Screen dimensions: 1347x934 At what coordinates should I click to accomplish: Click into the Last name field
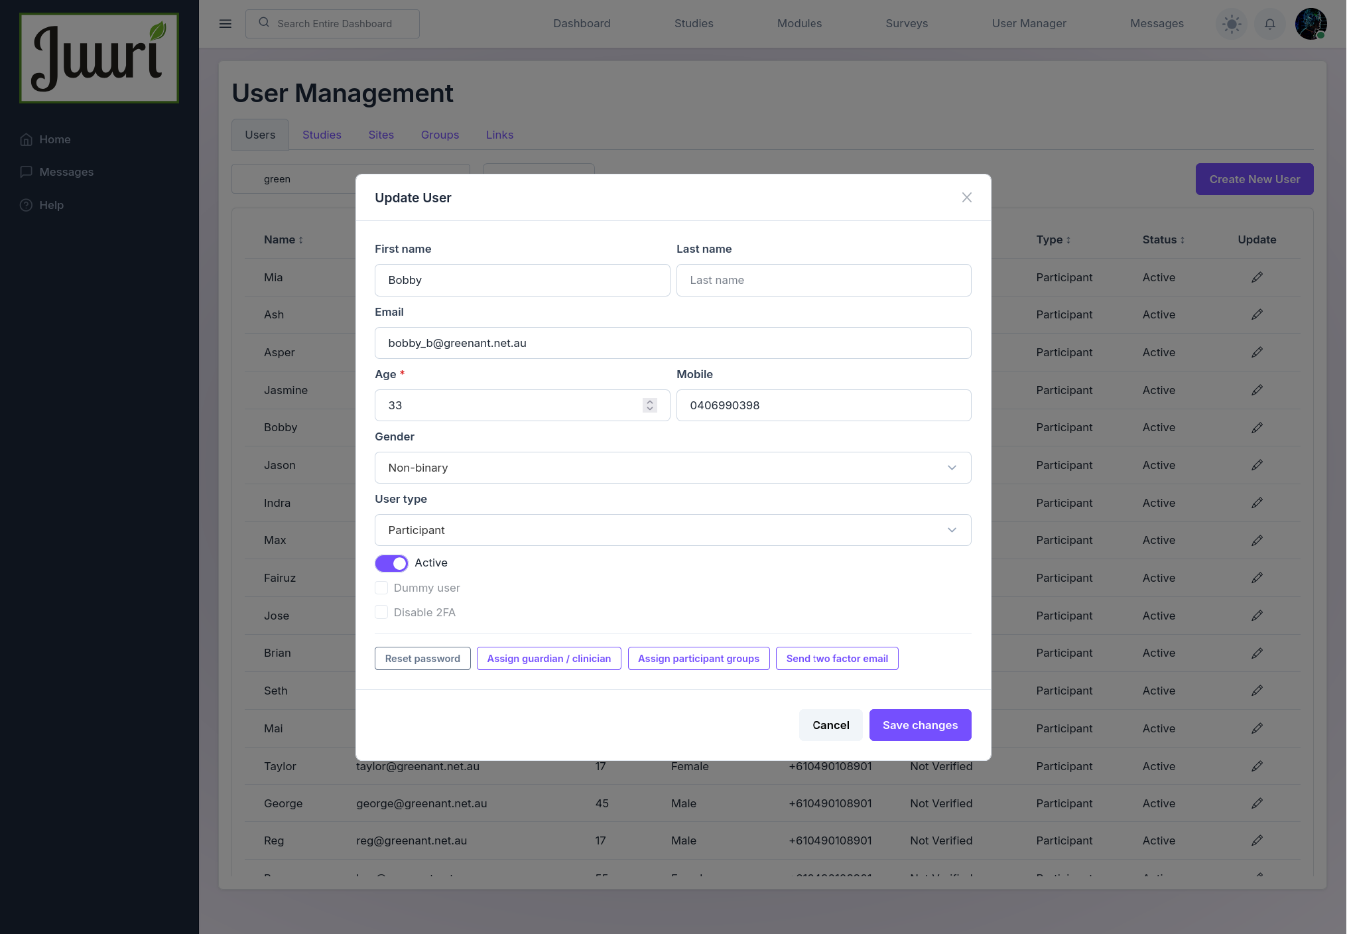click(x=824, y=280)
